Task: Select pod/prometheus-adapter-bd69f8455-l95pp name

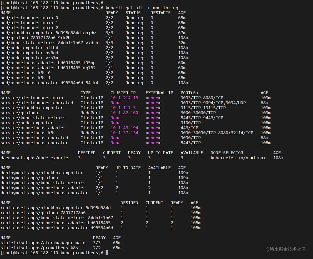Action: [48, 63]
